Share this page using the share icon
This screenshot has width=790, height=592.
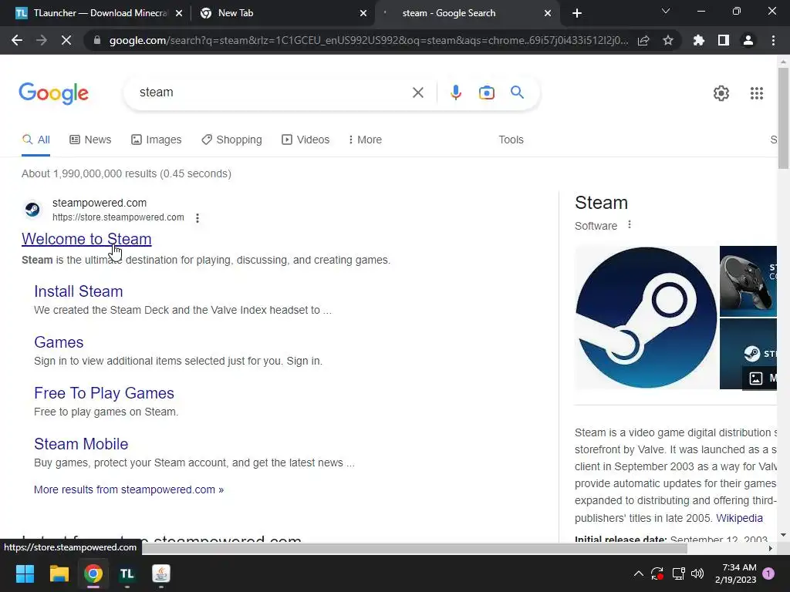(643, 40)
